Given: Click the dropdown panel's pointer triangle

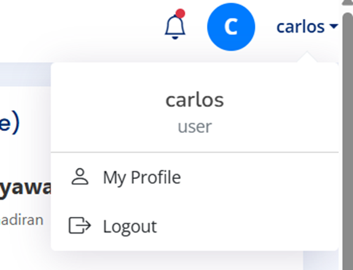Looking at the screenshot, I should (307, 57).
